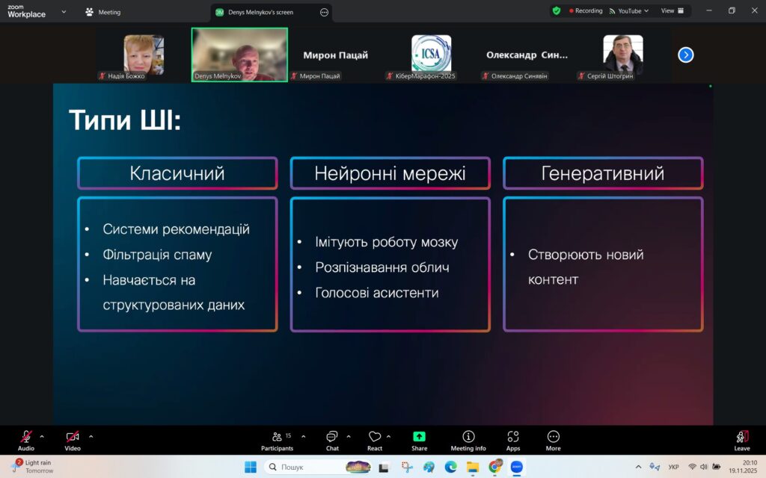
Task: Open the Apps panel
Action: coord(513,440)
